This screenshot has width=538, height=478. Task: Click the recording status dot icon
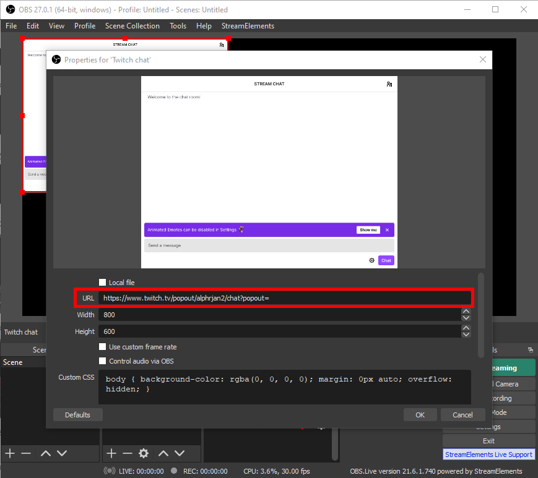pos(174,471)
